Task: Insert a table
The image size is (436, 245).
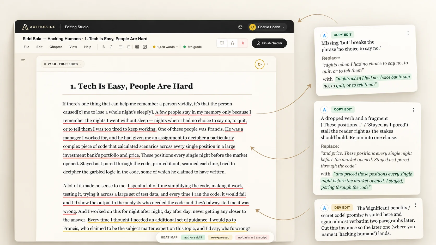Action: (x=137, y=47)
